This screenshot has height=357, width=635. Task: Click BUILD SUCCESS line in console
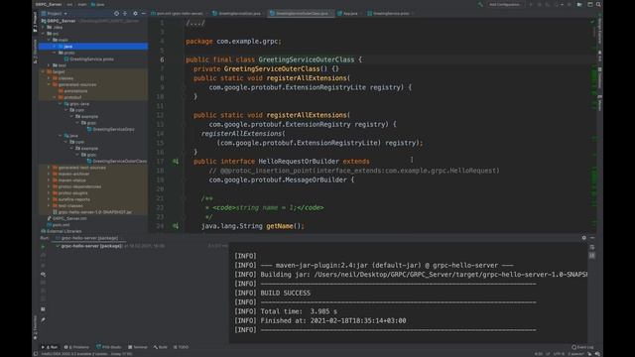coord(285,294)
